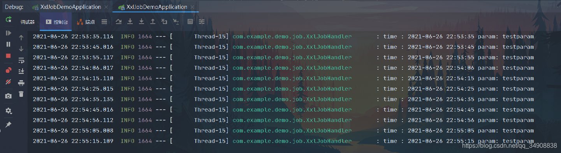Open debugger settings gear dropdown
The width and height of the screenshot is (561, 153).
click(x=9, y=111)
